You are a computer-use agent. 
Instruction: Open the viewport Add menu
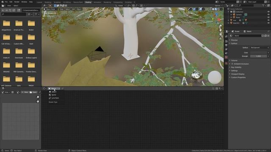pyautogui.click(x=73, y=9)
